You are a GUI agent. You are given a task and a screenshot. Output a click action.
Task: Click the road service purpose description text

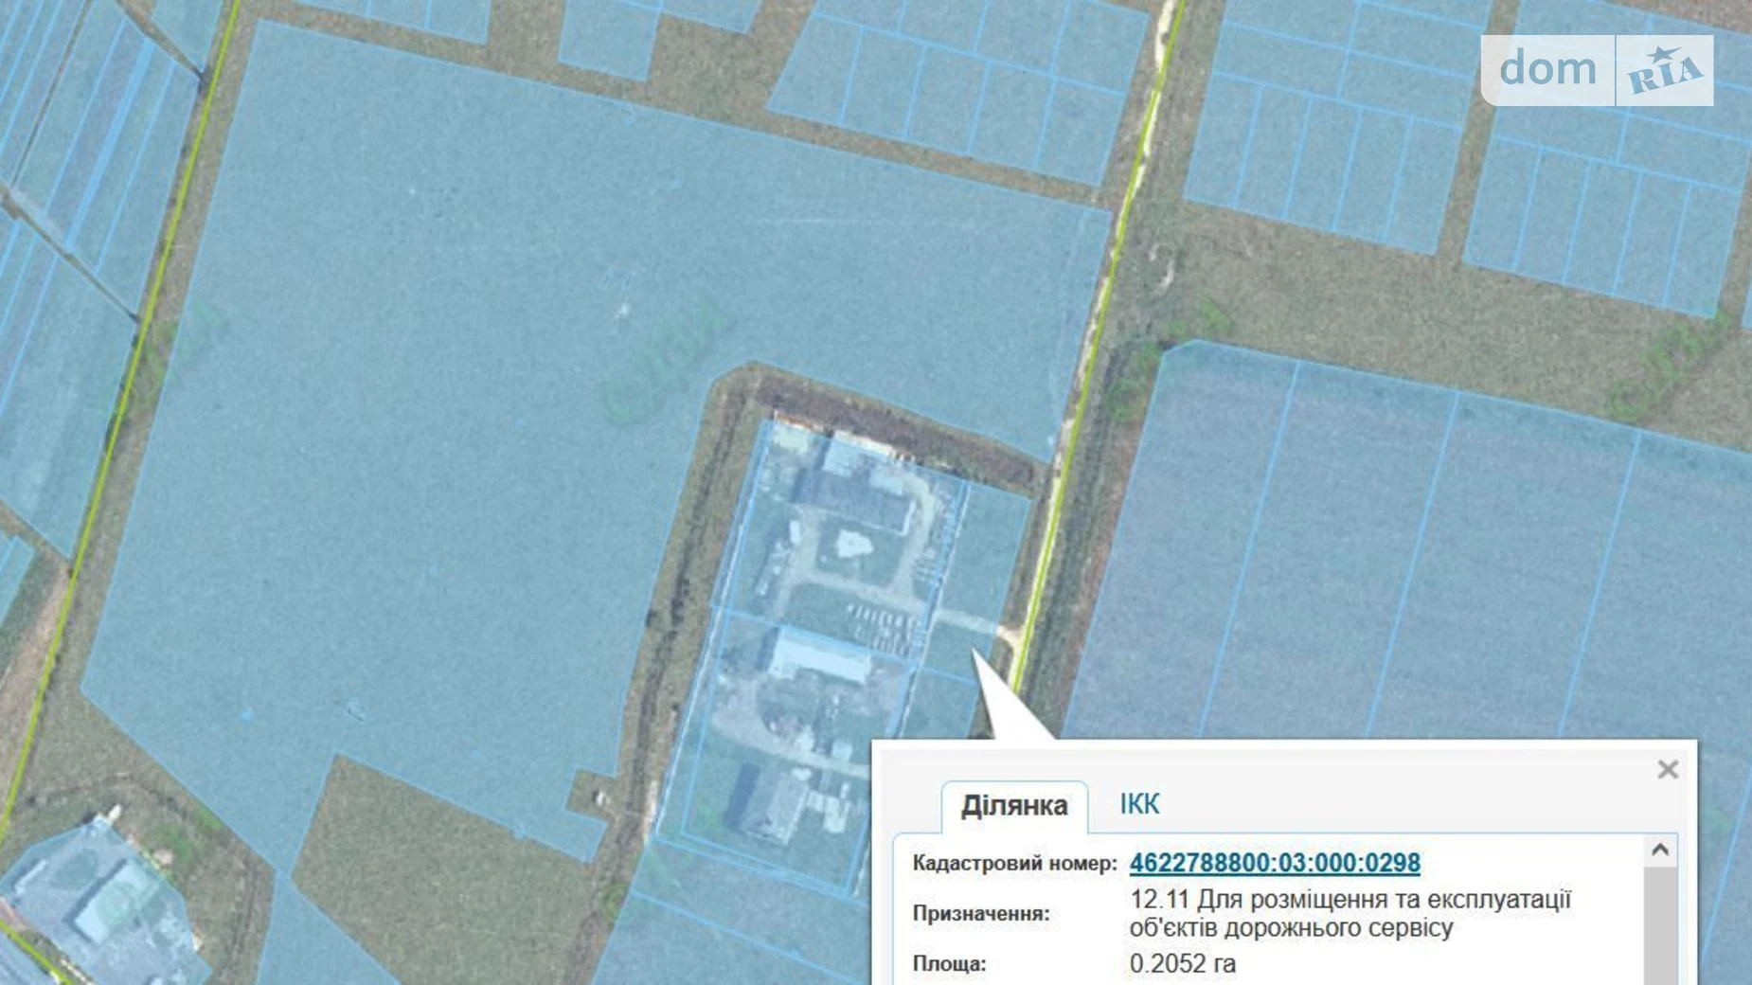point(1350,913)
